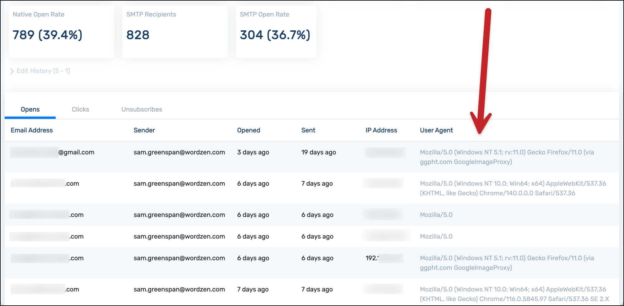Expand the Edit History section
624x306 pixels.
[40, 71]
